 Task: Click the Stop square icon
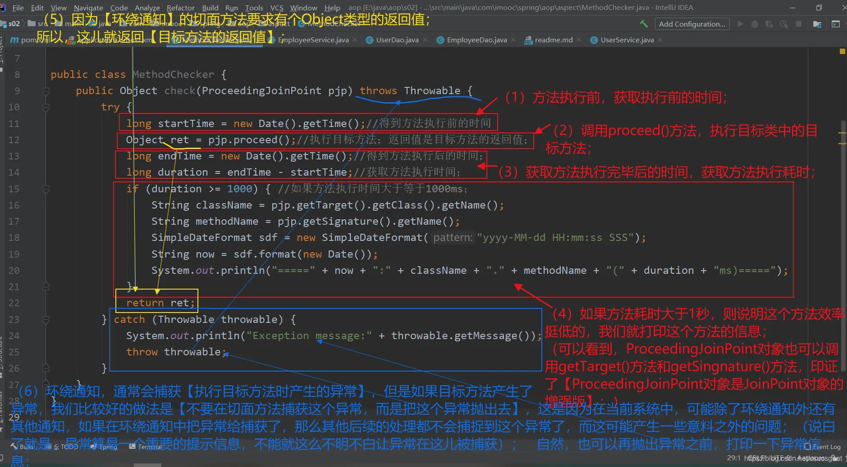(x=799, y=24)
